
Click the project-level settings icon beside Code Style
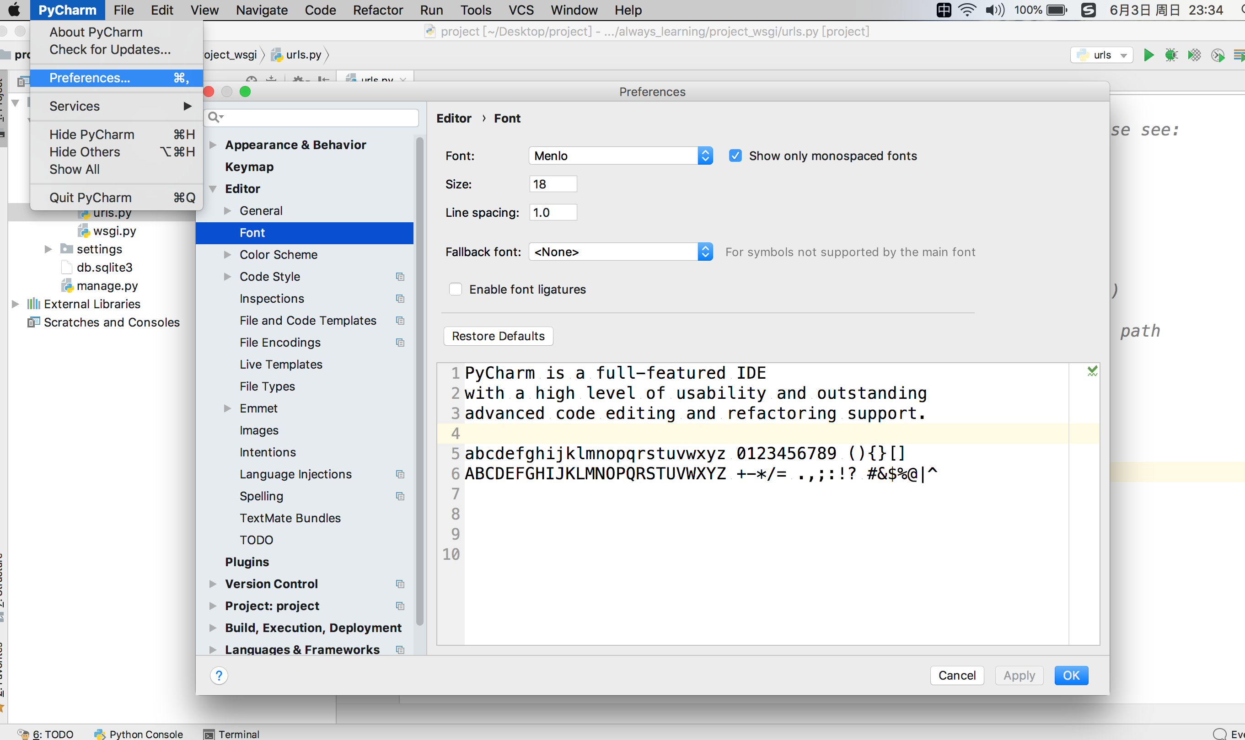click(x=400, y=277)
